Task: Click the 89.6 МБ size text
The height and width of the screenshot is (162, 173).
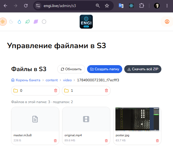Action: click(x=70, y=140)
